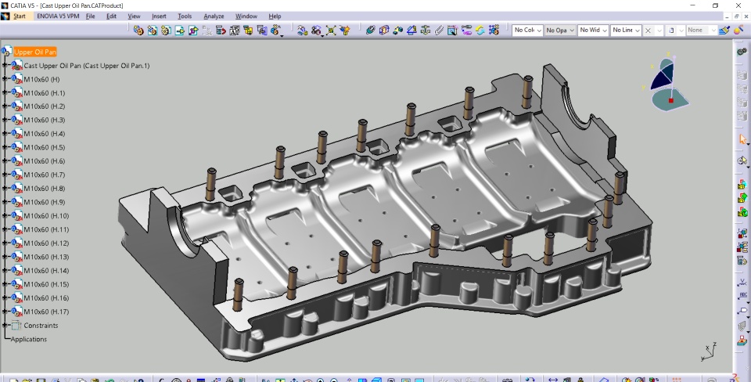Select the M10x60 (H.17) tree item

[x=46, y=312]
